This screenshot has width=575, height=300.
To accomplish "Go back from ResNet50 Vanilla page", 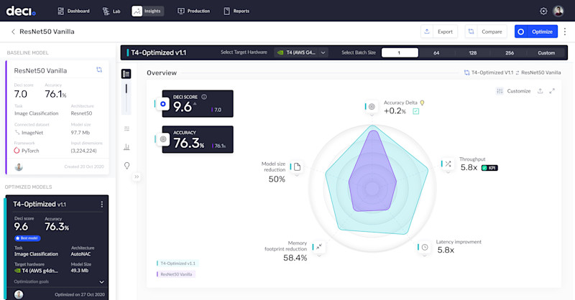I will 13,32.
